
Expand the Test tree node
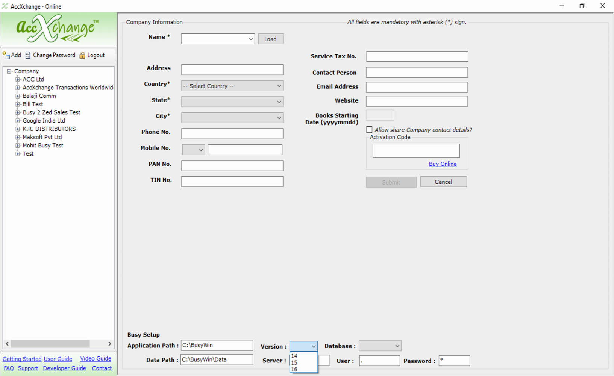click(17, 154)
